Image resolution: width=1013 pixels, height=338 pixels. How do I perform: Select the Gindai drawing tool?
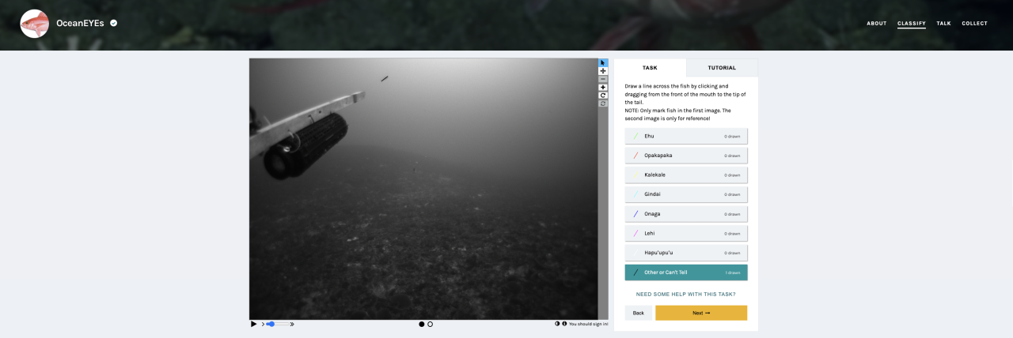pos(686,194)
